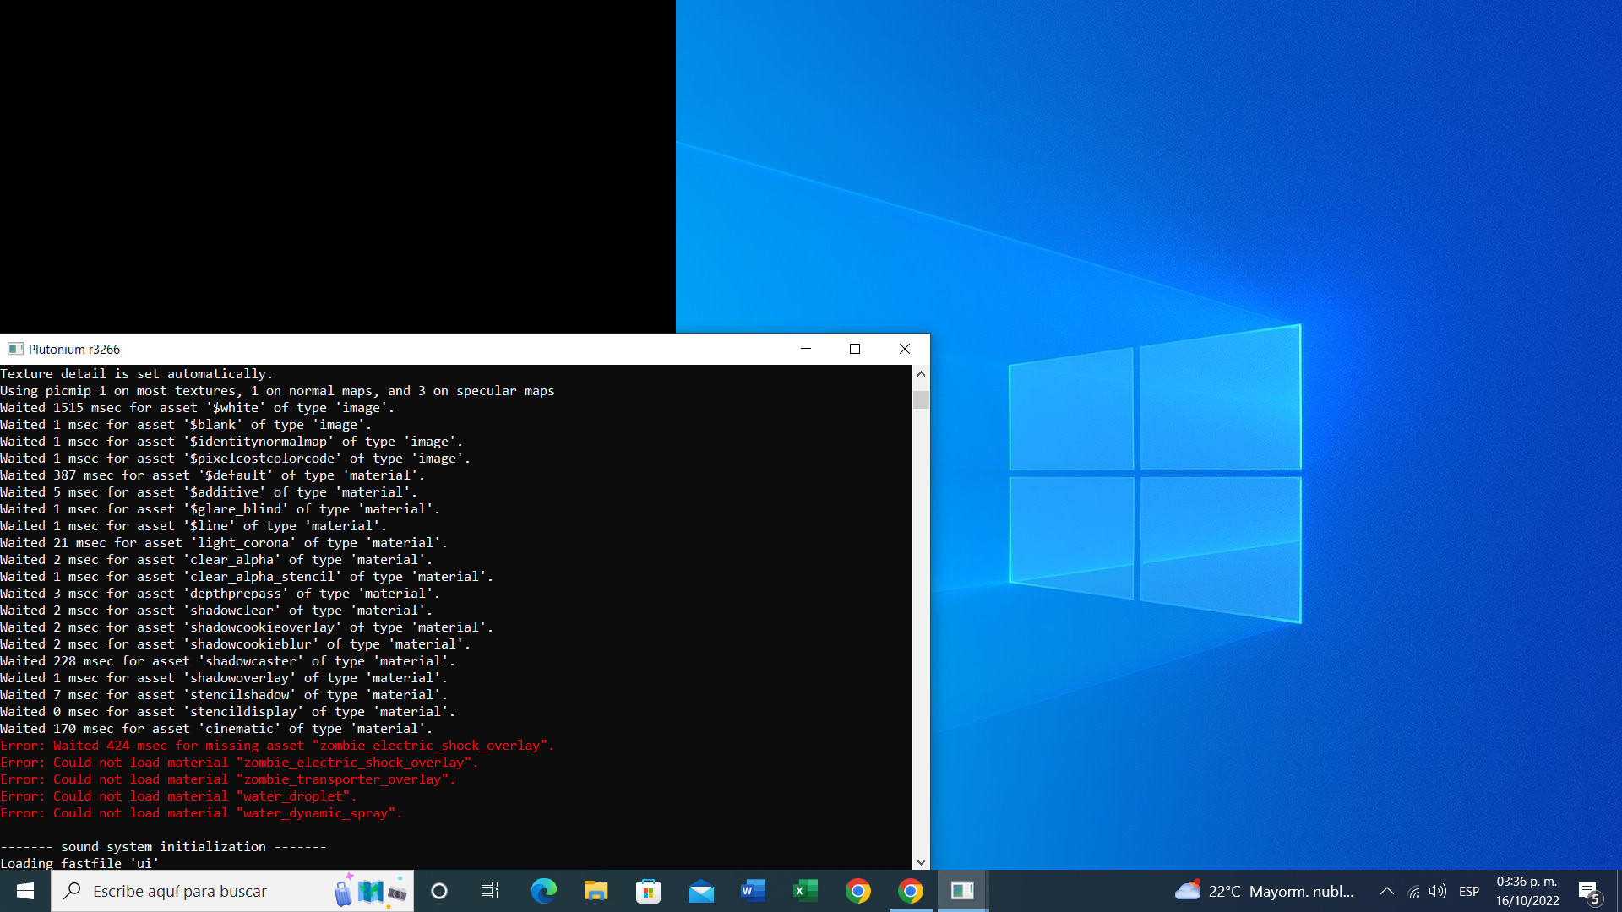Select Plutonium console taskbar icon
This screenshot has height=912, width=1622.
tap(962, 891)
